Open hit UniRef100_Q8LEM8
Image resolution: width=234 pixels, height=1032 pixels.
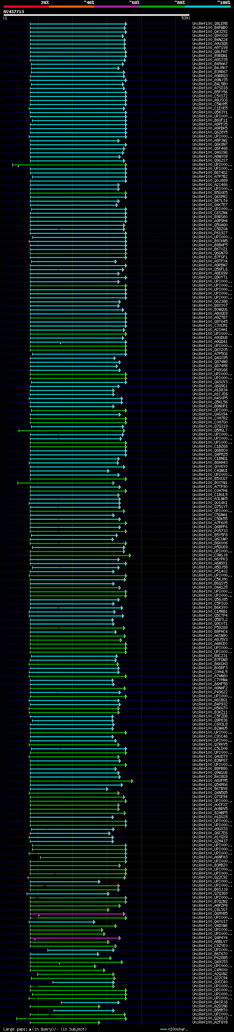210,24
